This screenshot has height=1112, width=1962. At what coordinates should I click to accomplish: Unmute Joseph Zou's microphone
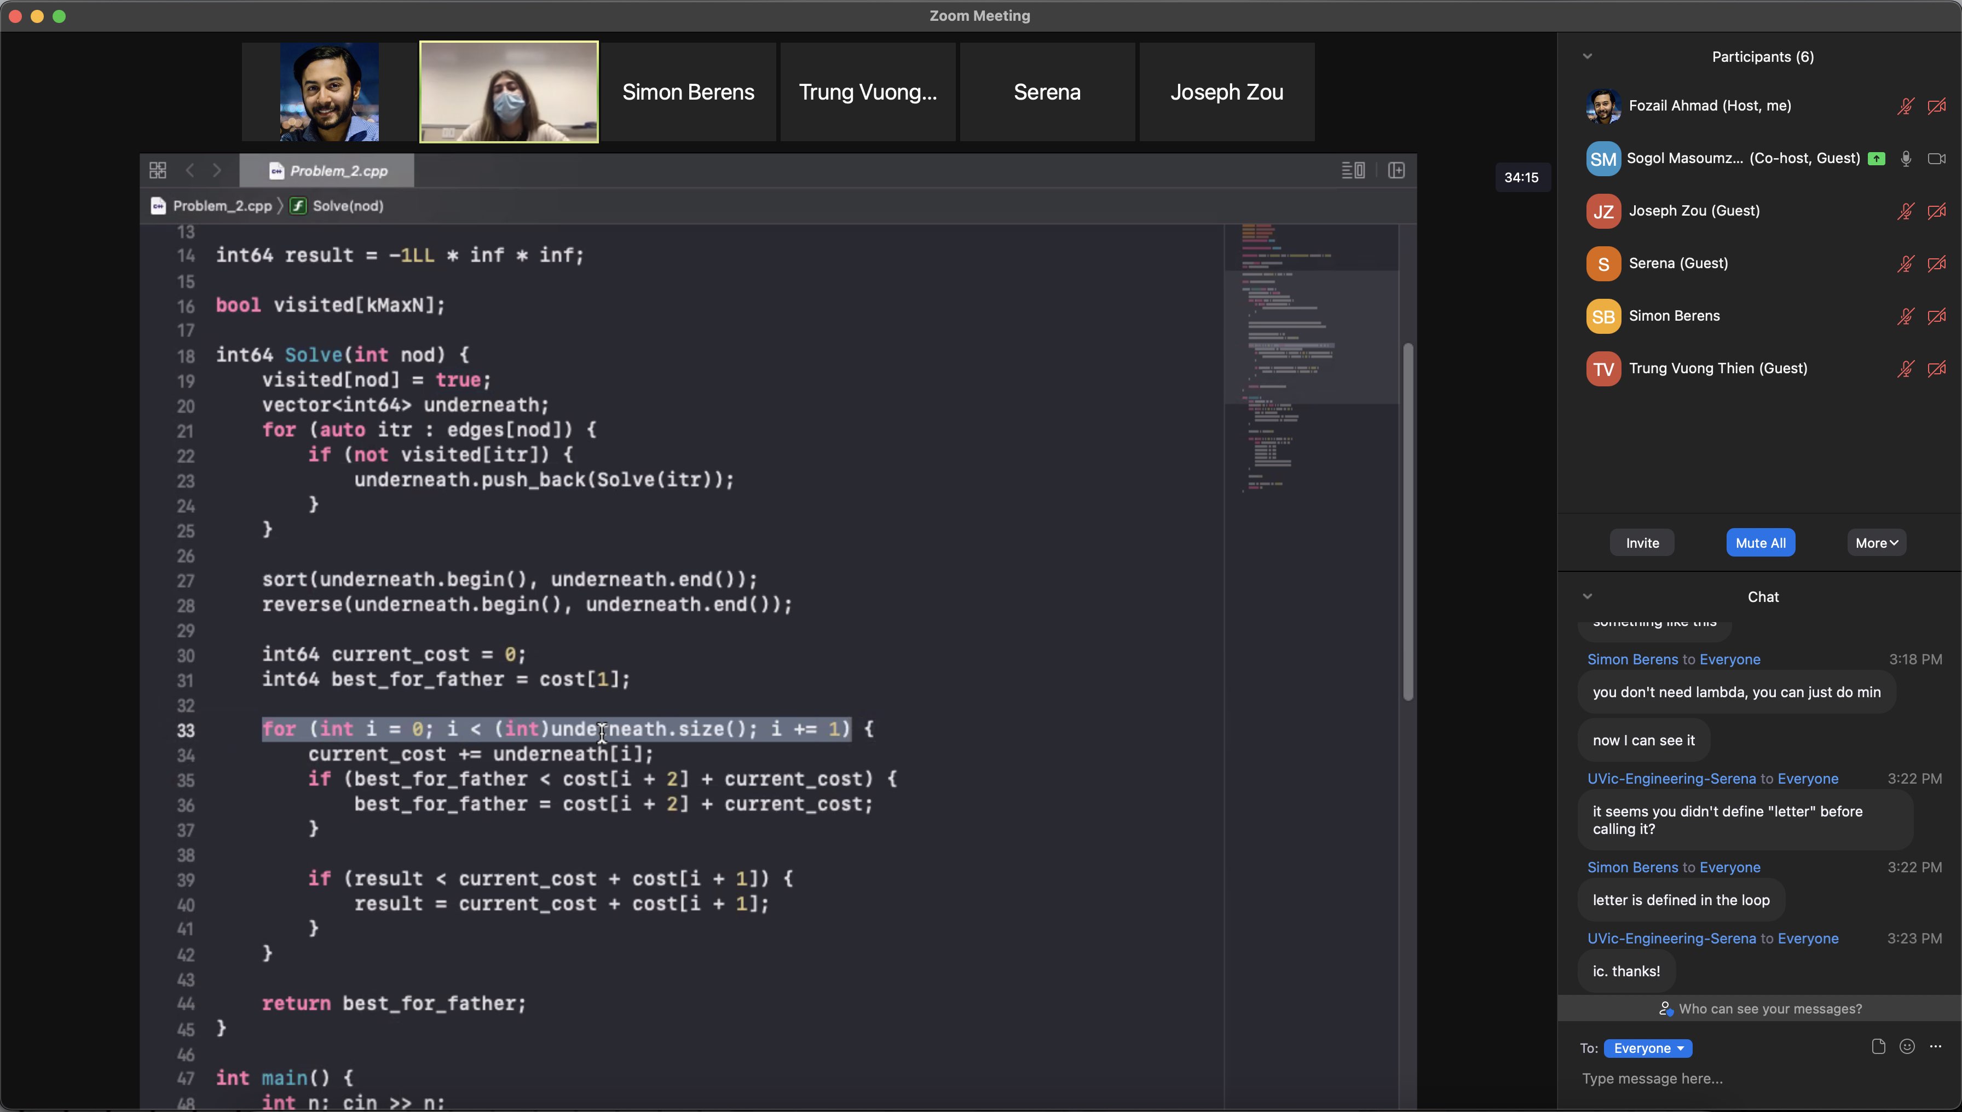pos(1906,211)
